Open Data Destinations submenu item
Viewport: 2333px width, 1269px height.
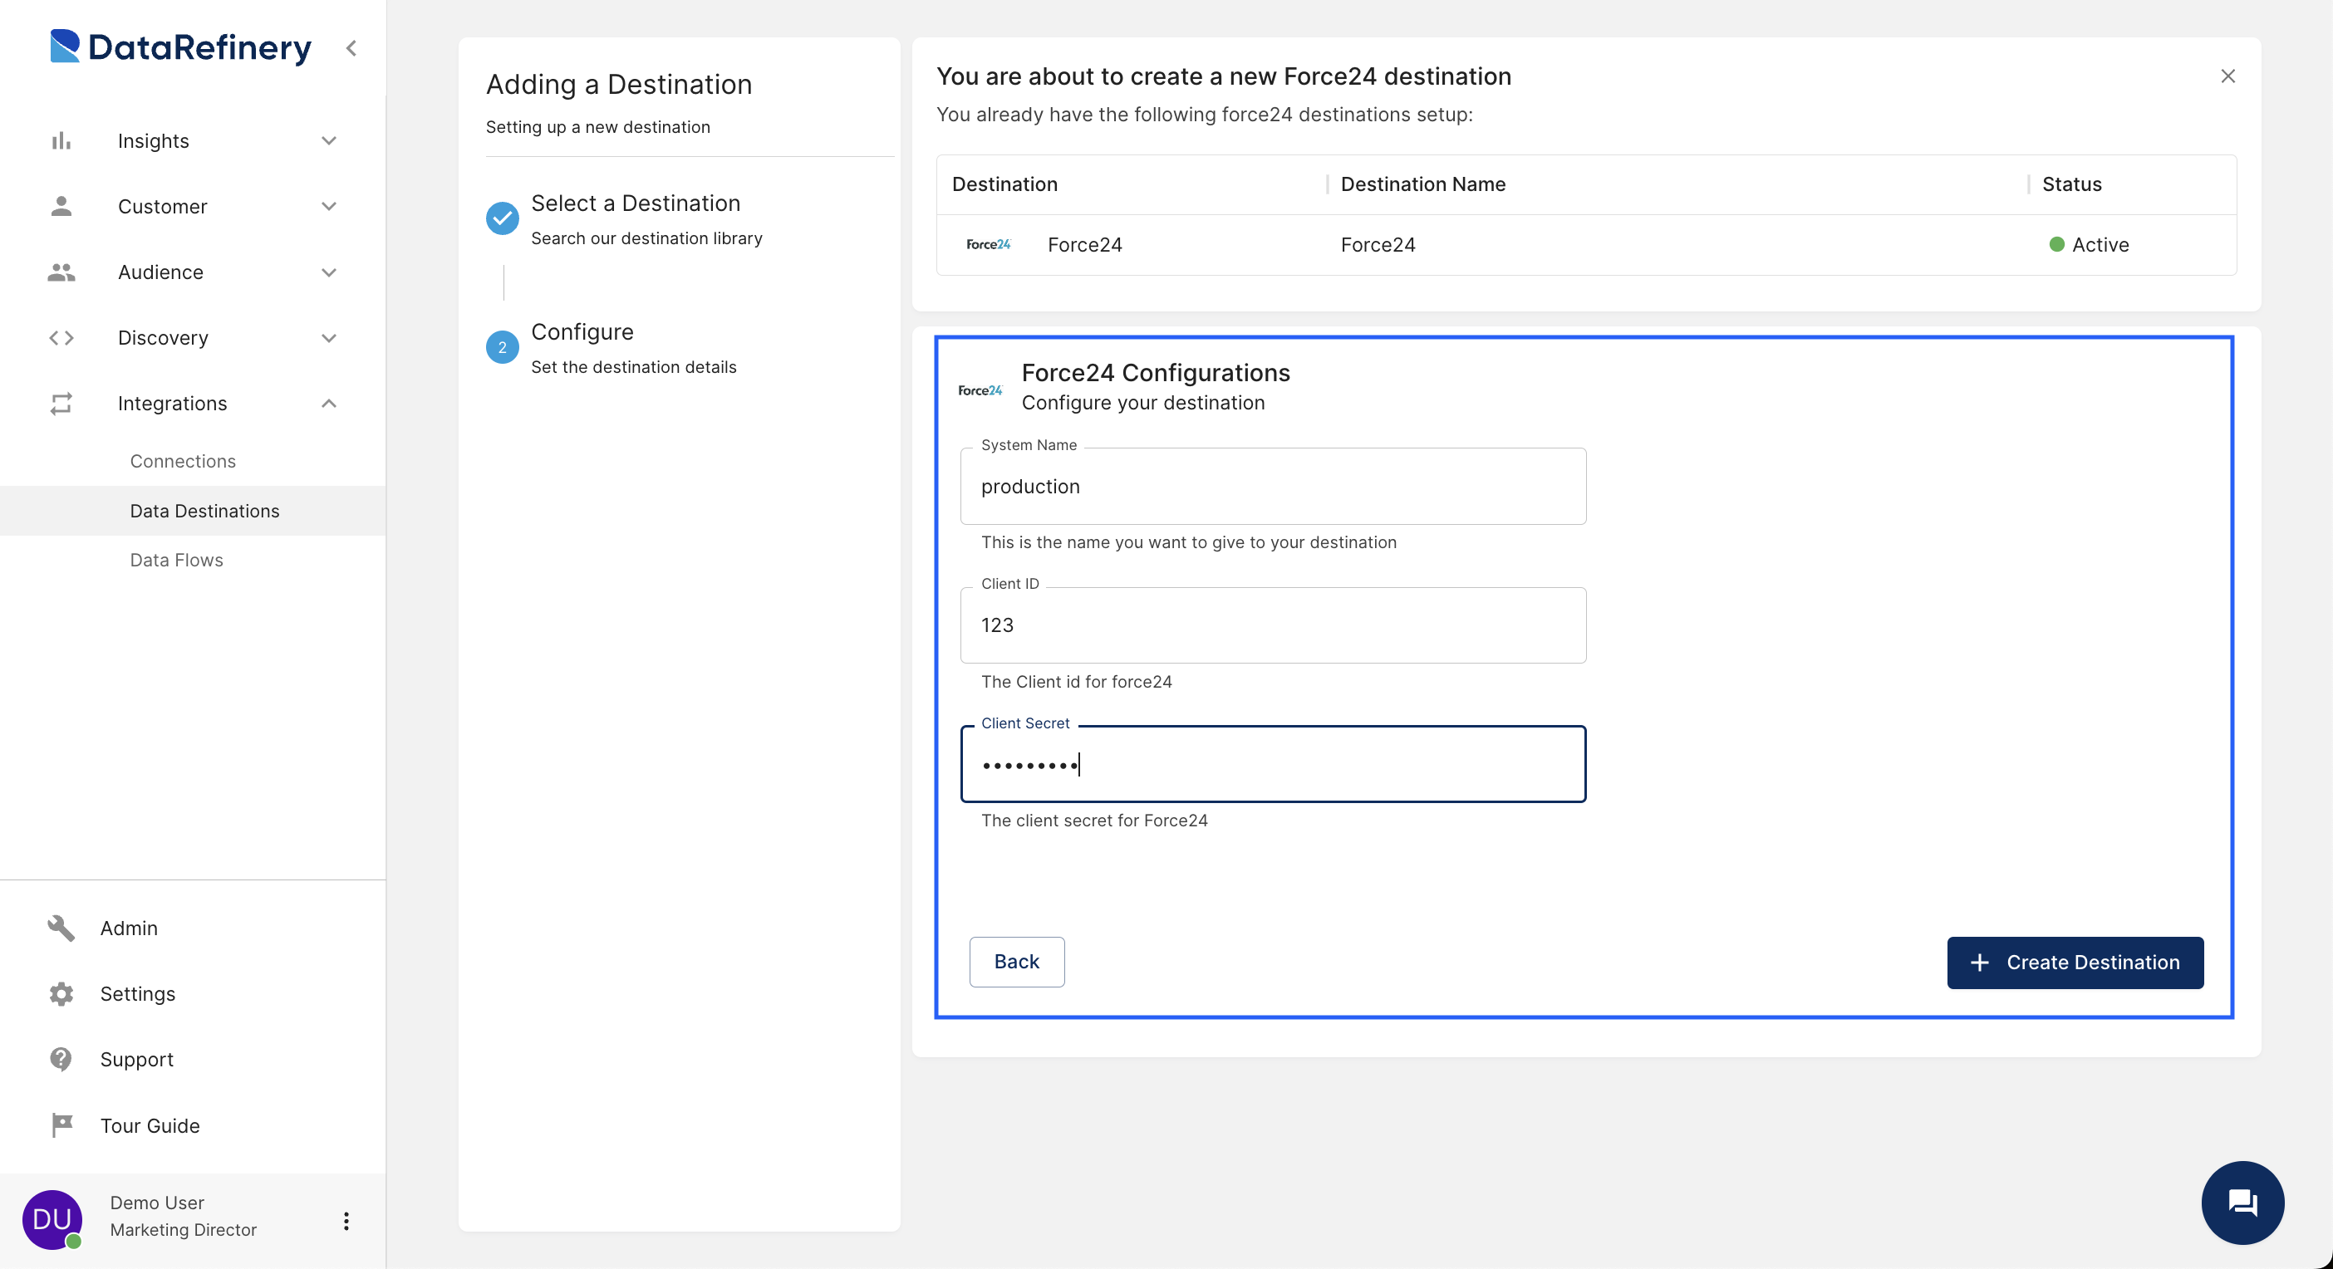(193, 511)
